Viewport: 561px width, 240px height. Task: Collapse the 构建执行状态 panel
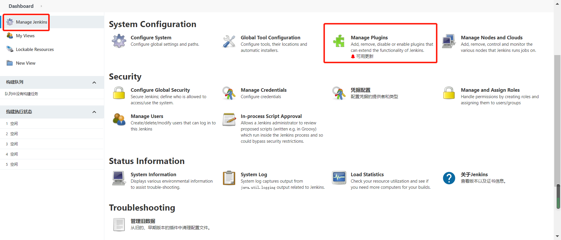[x=94, y=112]
